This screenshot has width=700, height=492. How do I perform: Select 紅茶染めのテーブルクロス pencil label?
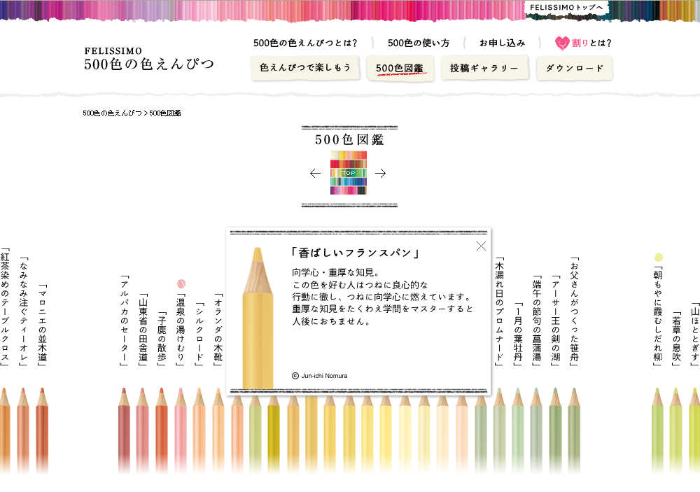click(5, 307)
